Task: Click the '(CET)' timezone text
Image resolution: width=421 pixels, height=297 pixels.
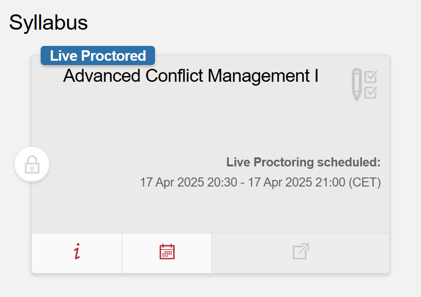Action: 365,183
